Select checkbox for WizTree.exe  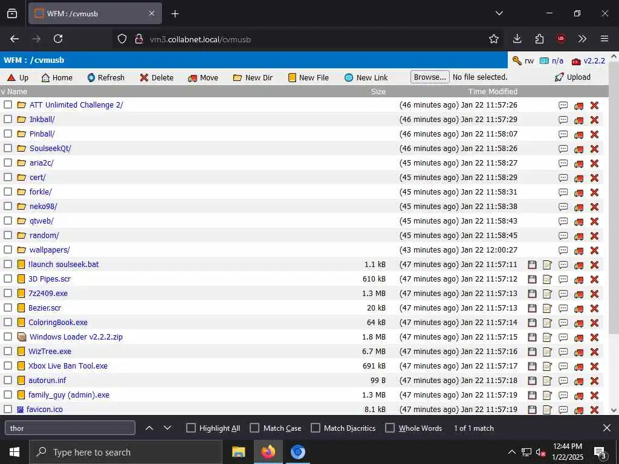[8, 351]
